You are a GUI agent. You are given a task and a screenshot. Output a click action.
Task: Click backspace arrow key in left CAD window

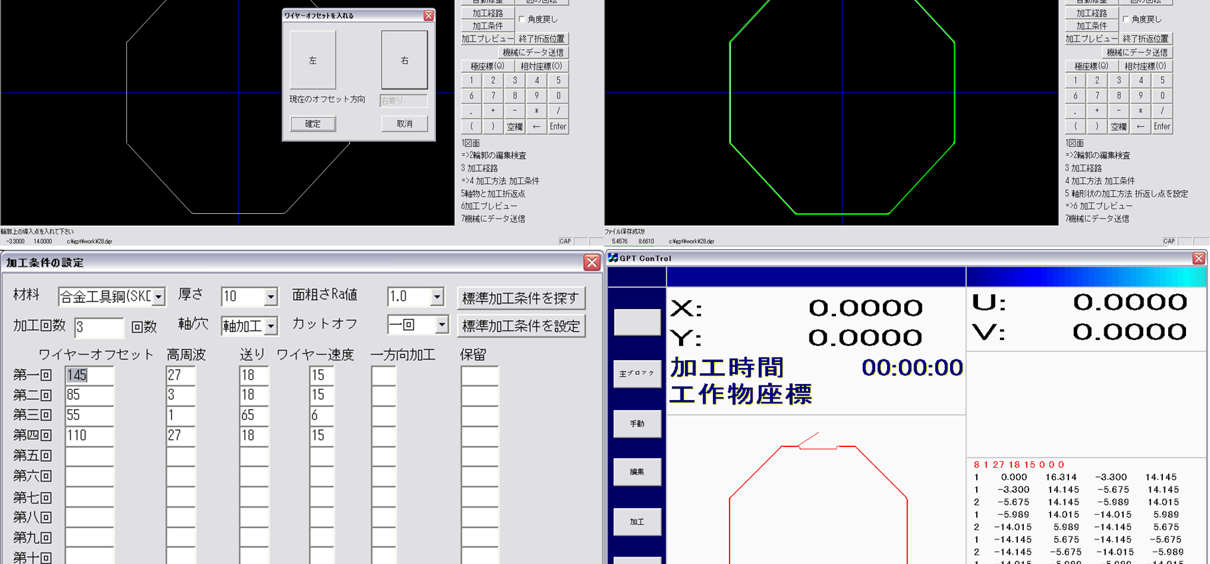[536, 126]
